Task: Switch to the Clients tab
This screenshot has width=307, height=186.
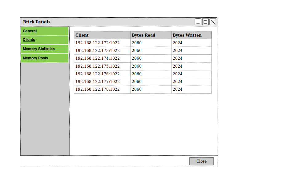Action: coord(44,40)
